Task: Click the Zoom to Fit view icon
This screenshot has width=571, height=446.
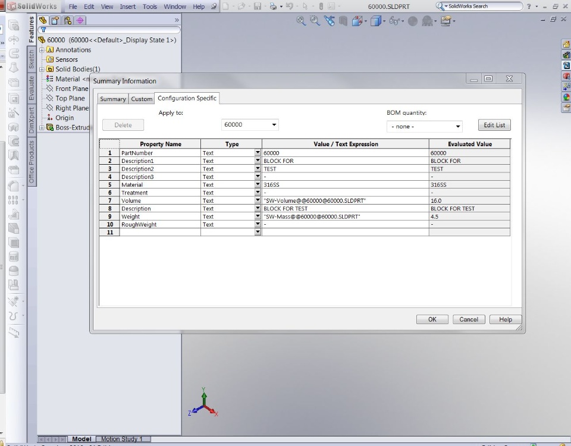Action: (x=301, y=21)
